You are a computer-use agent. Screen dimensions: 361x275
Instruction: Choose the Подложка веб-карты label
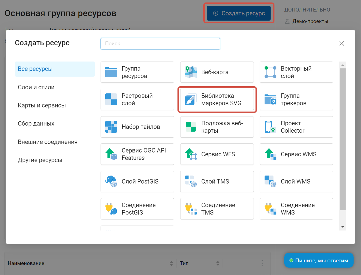pos(222,127)
